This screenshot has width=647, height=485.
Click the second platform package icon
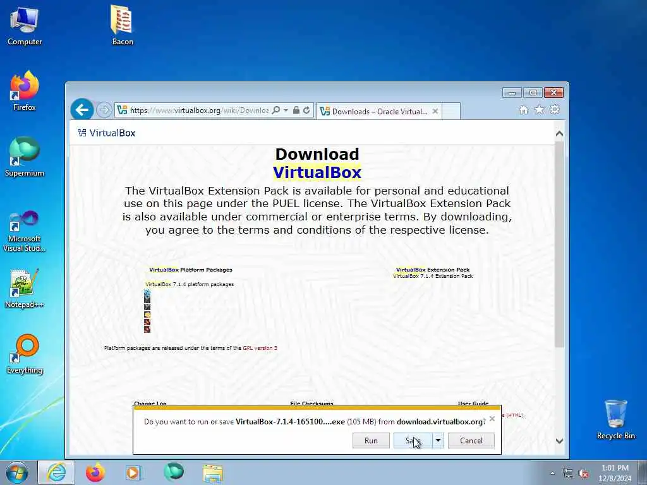[x=147, y=299]
